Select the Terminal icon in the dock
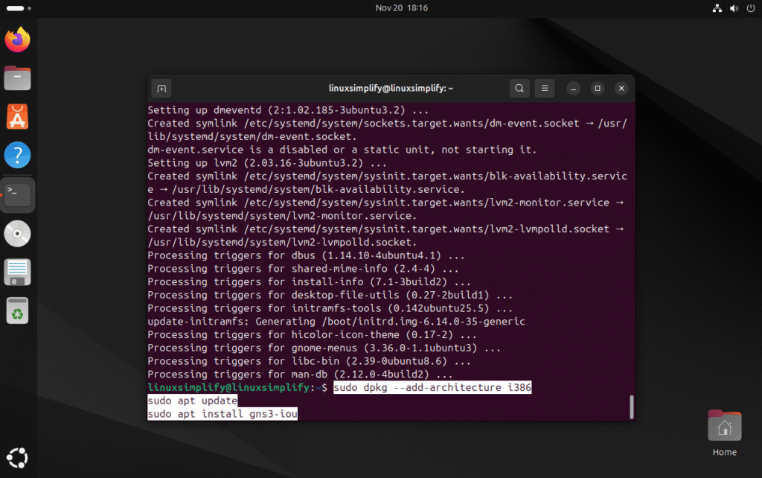 point(17,194)
